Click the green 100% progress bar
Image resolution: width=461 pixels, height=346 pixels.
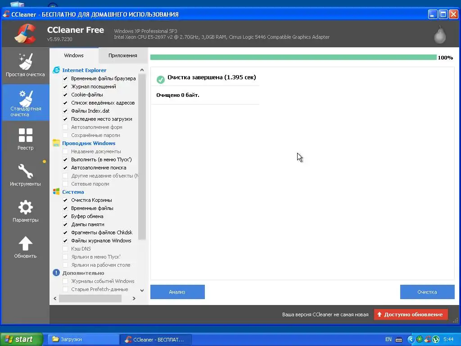tap(293, 57)
